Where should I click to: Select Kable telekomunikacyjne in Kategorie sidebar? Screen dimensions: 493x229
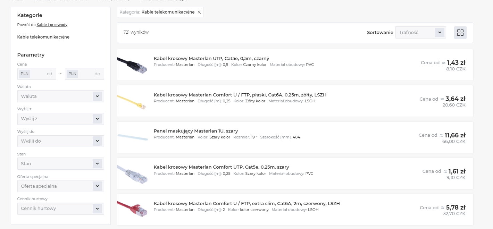coord(43,37)
